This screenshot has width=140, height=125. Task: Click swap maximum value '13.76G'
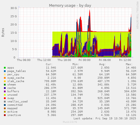(x=131, y=98)
